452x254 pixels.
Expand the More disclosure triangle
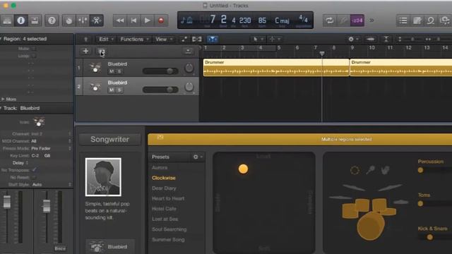click(3, 99)
